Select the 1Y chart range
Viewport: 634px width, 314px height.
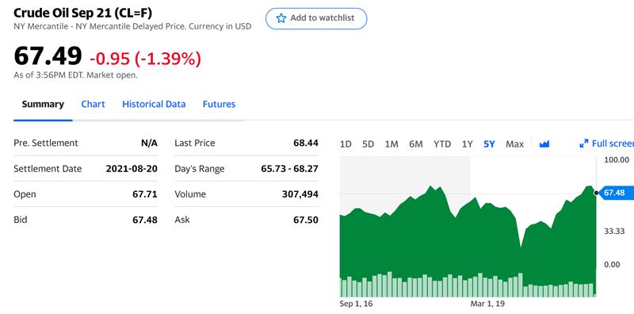[x=467, y=144]
